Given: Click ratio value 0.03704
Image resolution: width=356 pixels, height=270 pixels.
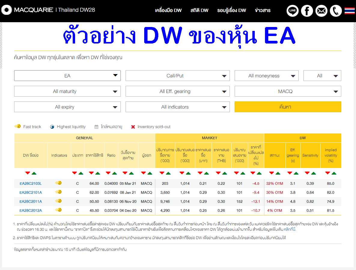Looking at the screenshot, I should click(x=111, y=210).
